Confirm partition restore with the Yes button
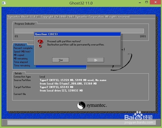The image size is (162, 128). click(61, 60)
